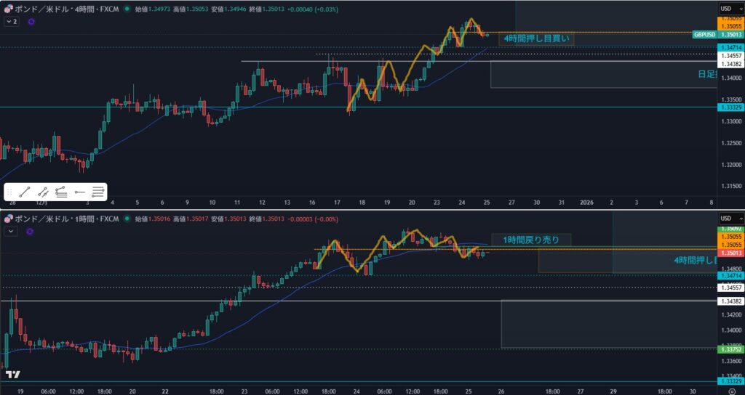
Task: Grab the drawing toolbar drag handle
Action: tap(10, 192)
